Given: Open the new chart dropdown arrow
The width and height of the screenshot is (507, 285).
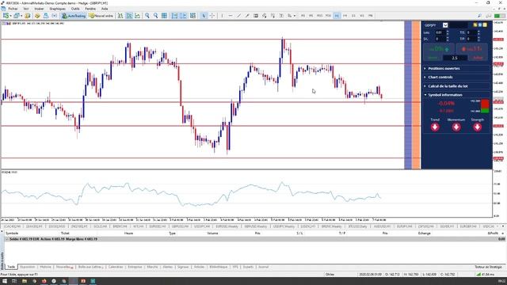Looking at the screenshot, I should (10, 16).
